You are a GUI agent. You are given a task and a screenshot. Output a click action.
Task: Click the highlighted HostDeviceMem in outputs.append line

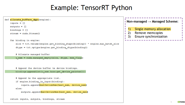(64, 92)
